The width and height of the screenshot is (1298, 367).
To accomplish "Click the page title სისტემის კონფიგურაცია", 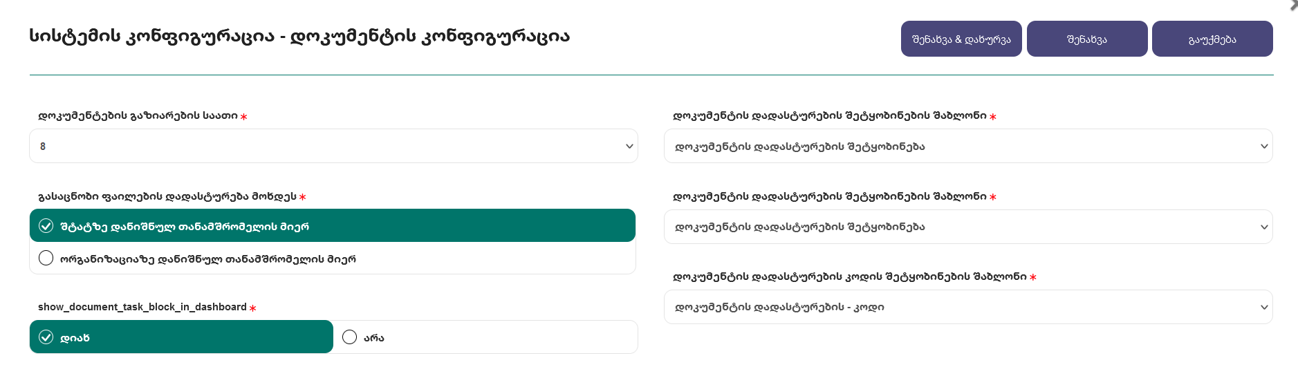I will coord(152,36).
